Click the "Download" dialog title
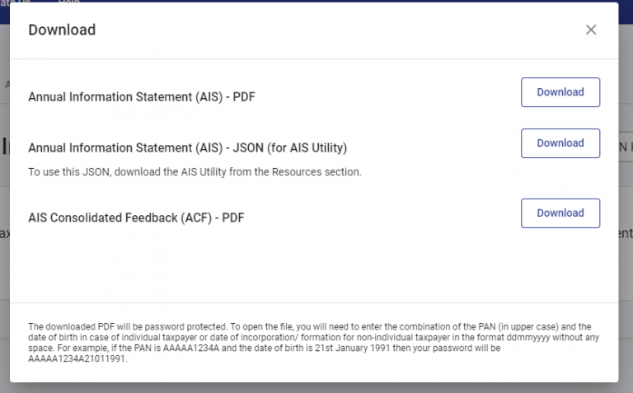Viewport: 633px width, 393px height. [62, 30]
